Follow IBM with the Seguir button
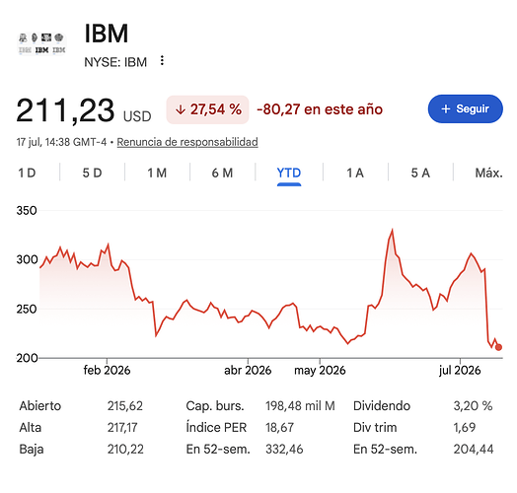 [x=466, y=109]
